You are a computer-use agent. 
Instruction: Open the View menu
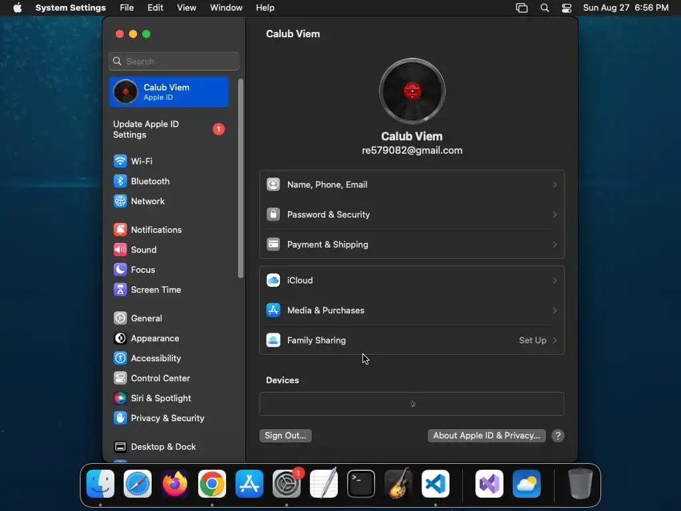187,8
